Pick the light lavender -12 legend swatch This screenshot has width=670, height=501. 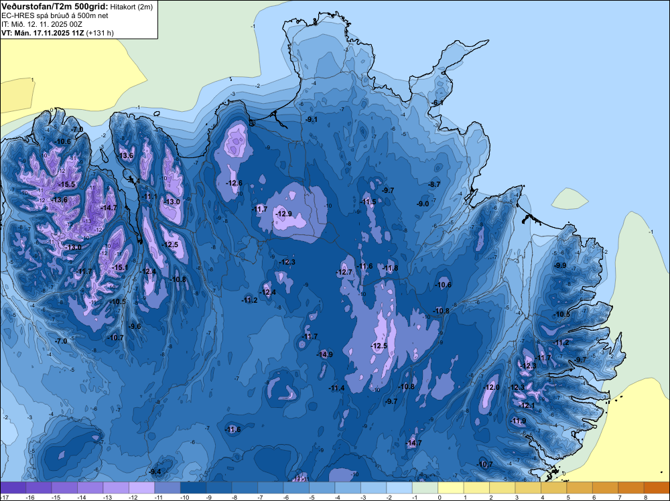(142, 488)
